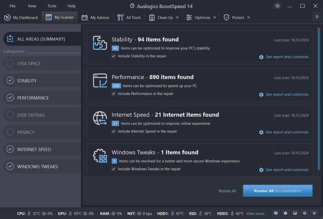Close the Clean Up tab
This screenshot has width=323, height=219.
coord(177,17)
